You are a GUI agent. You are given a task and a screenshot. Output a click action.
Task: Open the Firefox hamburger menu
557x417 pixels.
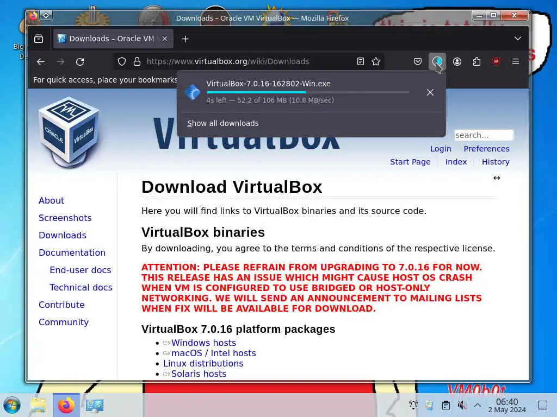(x=516, y=61)
